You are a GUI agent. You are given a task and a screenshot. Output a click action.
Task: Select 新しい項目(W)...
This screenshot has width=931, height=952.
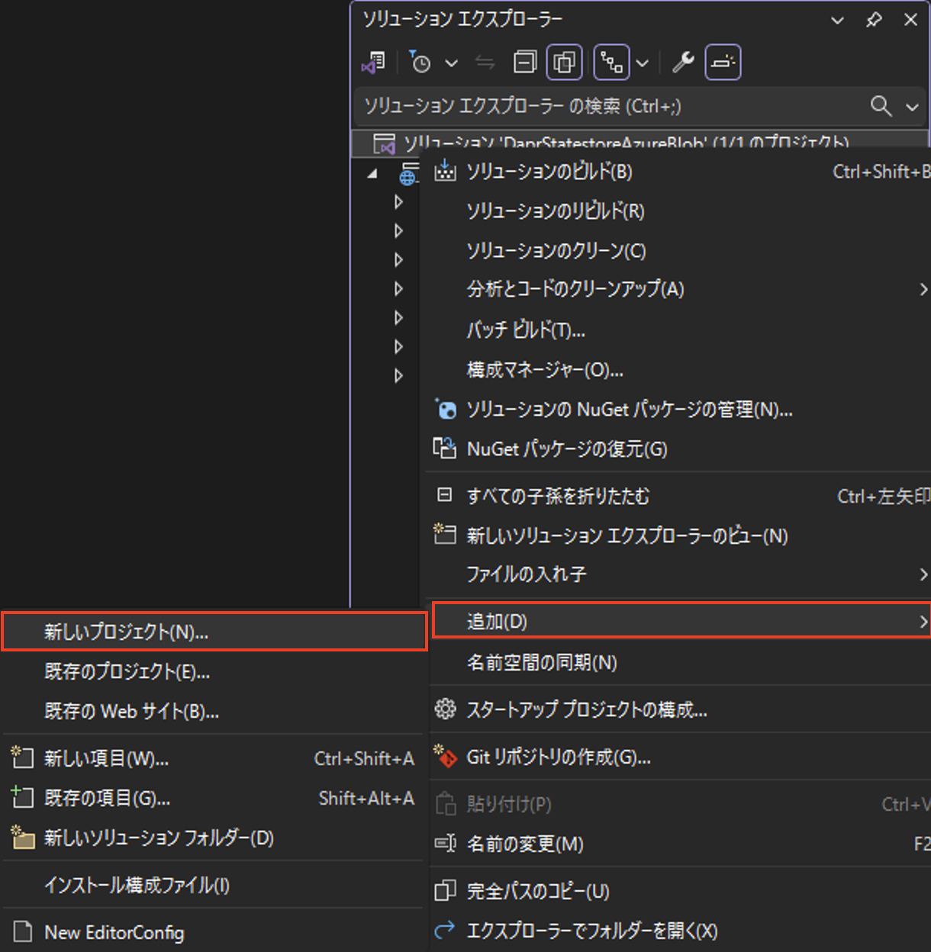[214, 759]
